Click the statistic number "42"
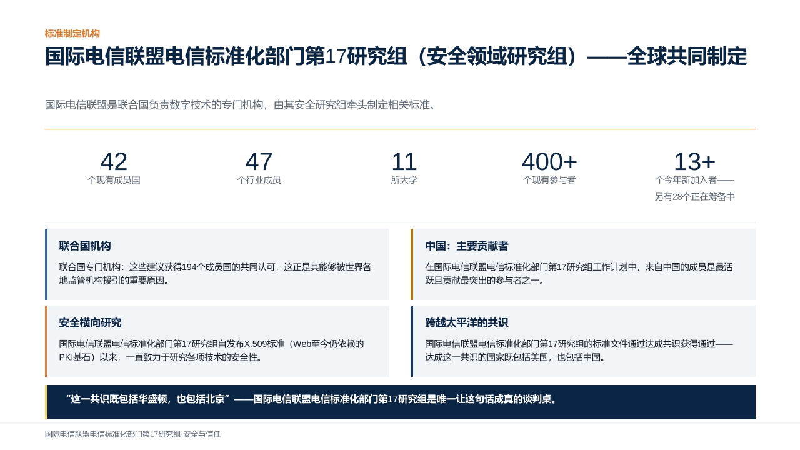Viewport: 800px width, 450px height. pos(114,162)
